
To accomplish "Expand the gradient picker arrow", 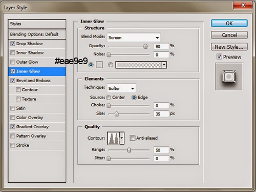I will pyautogui.click(x=164, y=65).
